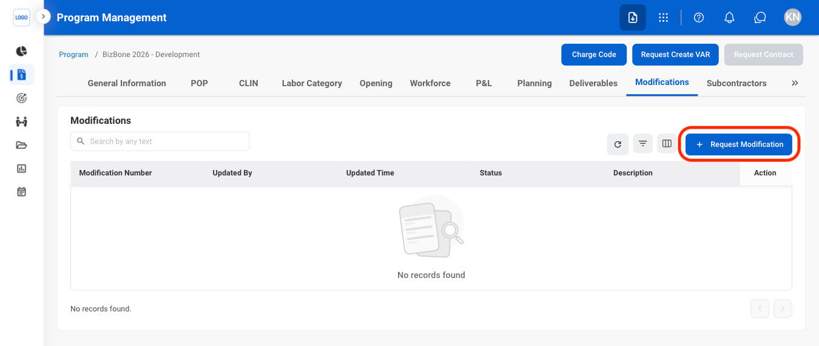Screen dimensions: 819x346
Task: Click the Request Modification button
Action: pos(739,144)
